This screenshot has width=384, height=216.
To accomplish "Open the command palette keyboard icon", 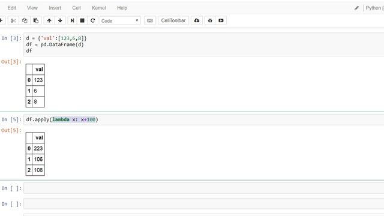I will click(x=150, y=20).
